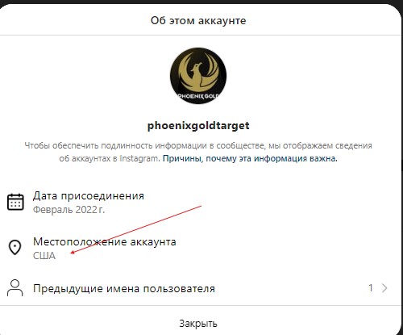Click the gold phoenix bird in the logo
Image resolution: width=403 pixels, height=335 pixels.
tap(198, 71)
